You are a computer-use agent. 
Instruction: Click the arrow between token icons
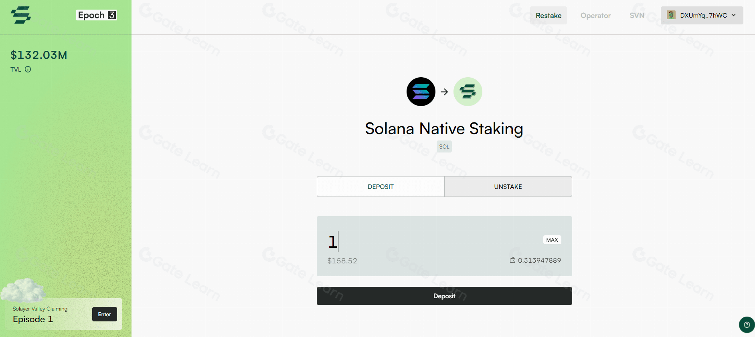pos(444,92)
